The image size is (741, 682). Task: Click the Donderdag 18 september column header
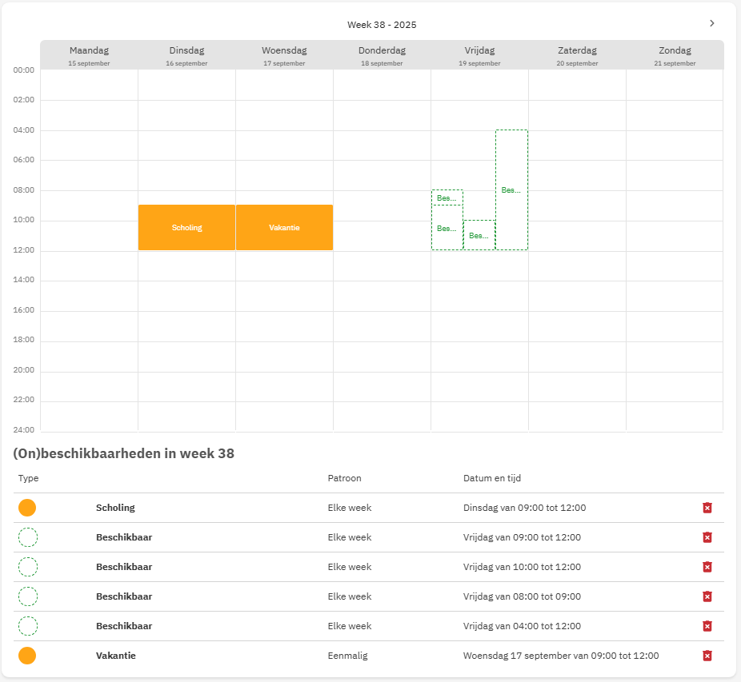[x=382, y=55]
